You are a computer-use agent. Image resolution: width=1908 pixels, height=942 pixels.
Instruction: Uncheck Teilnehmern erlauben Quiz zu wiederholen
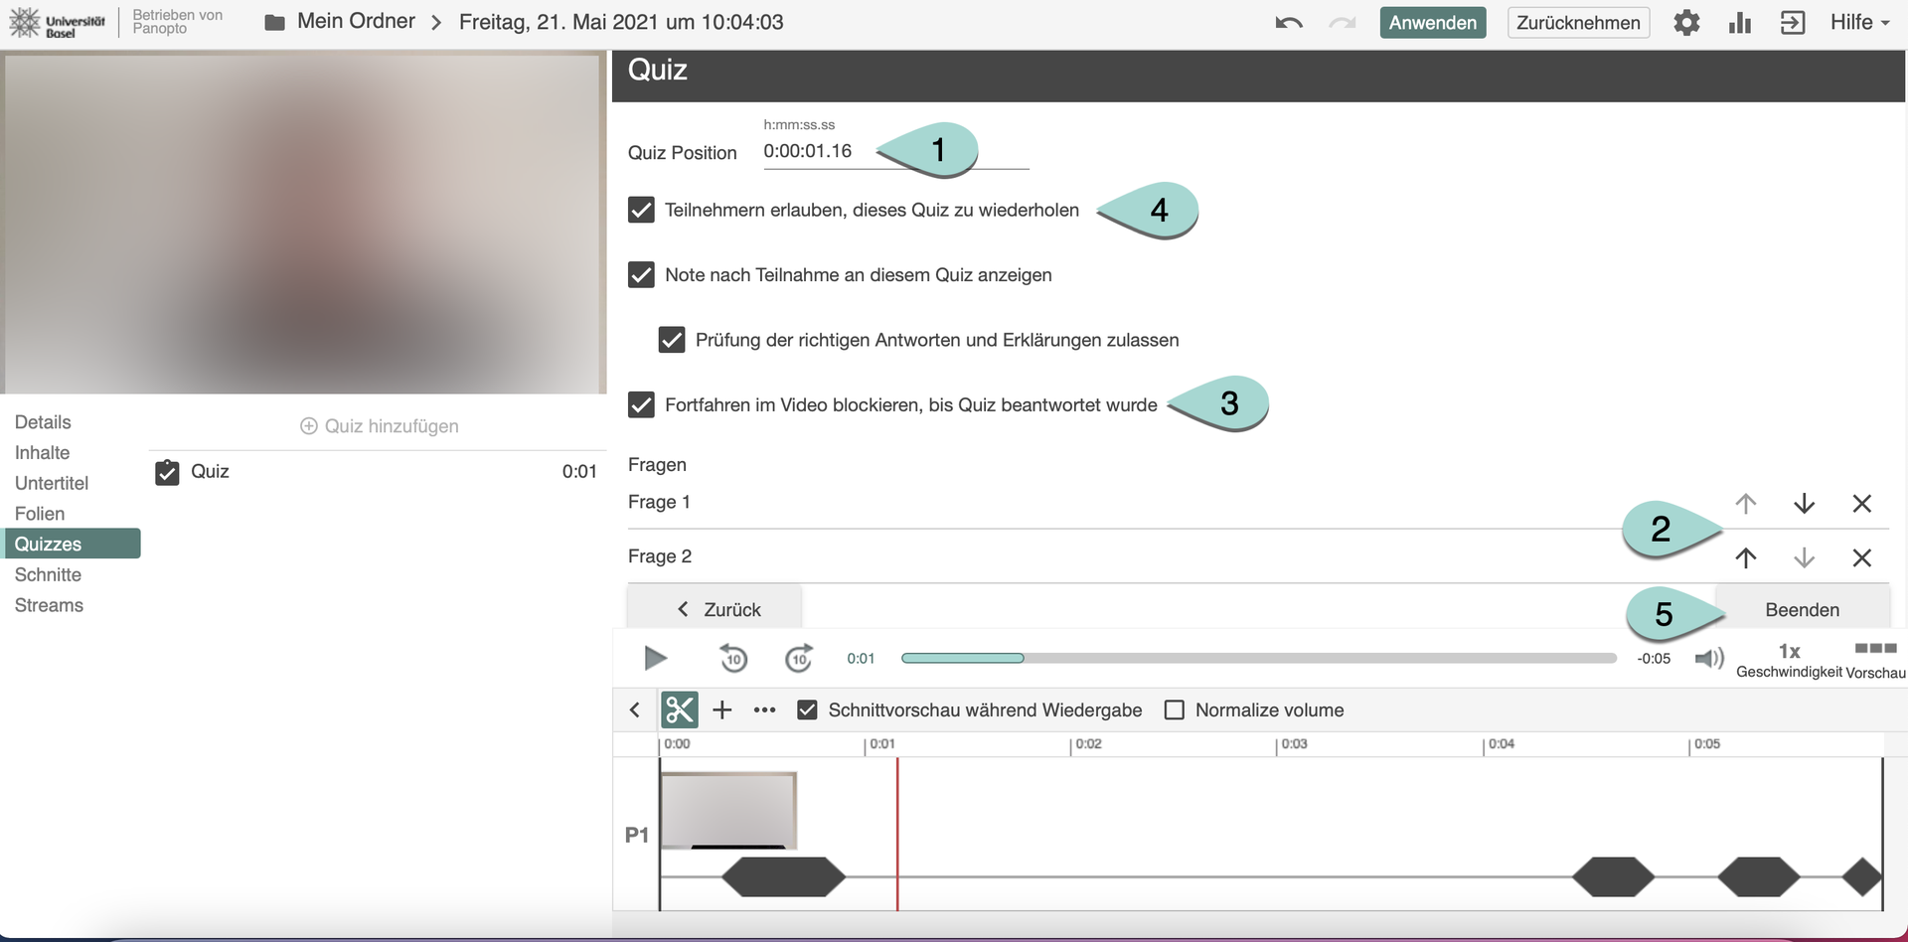click(642, 210)
